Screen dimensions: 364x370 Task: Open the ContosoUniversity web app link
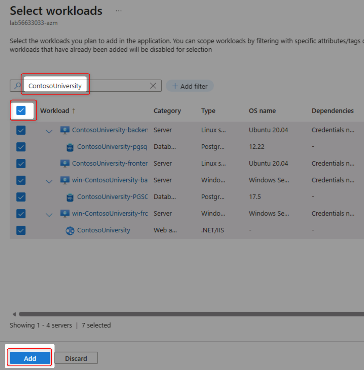click(104, 230)
